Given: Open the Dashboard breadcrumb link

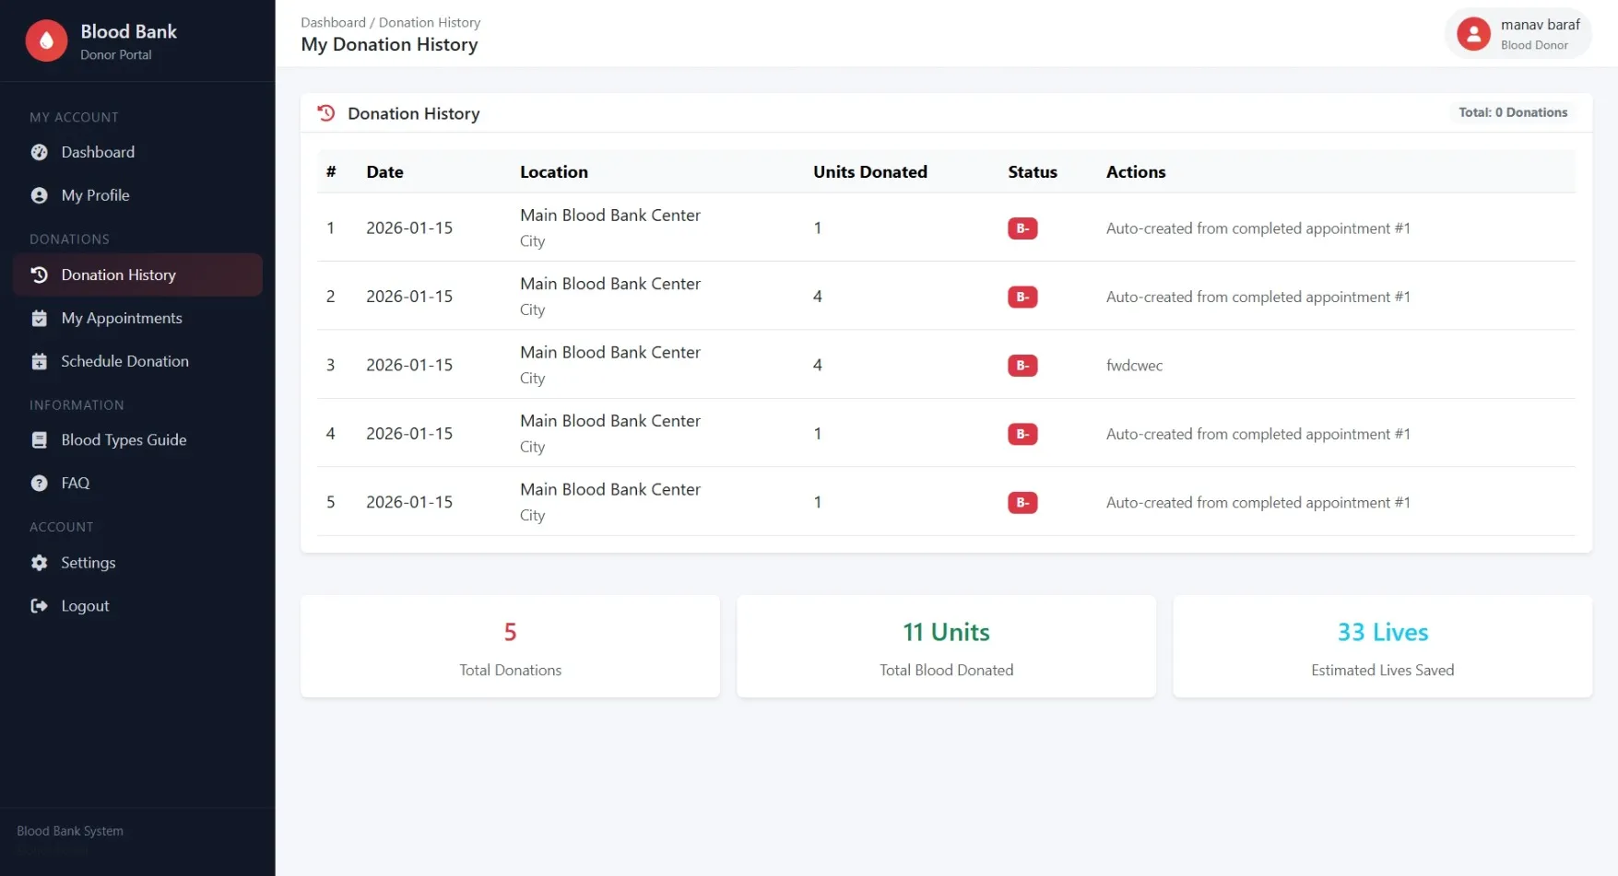Looking at the screenshot, I should (334, 22).
